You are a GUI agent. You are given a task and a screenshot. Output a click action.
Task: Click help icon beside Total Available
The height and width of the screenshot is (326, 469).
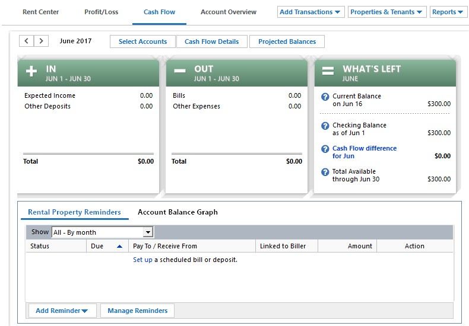click(325, 172)
